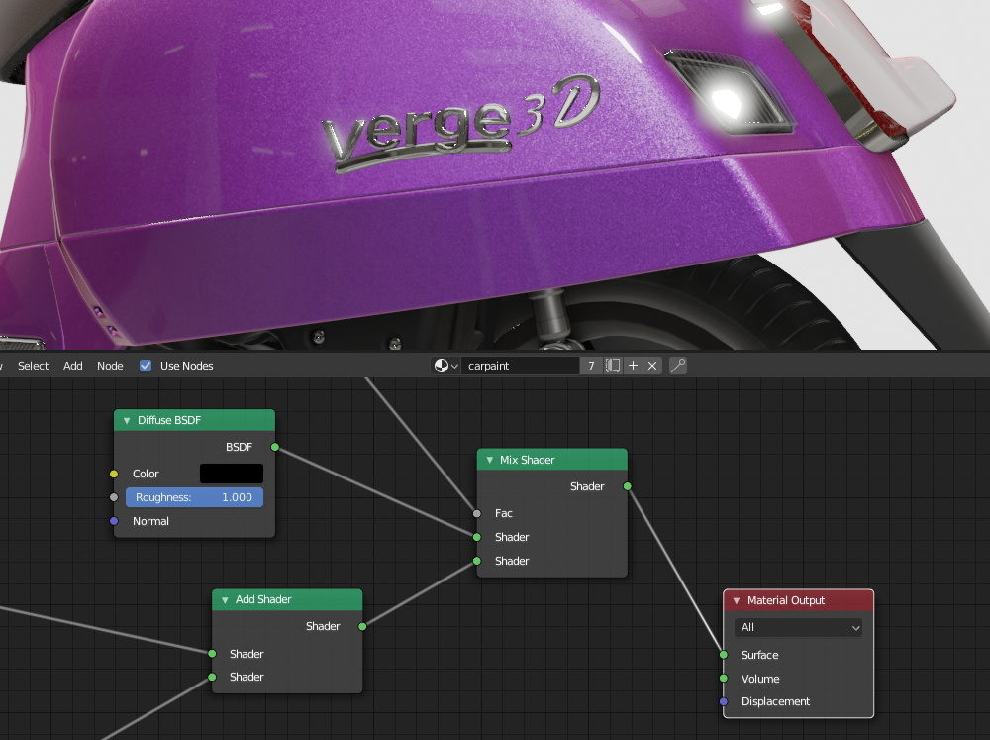990x740 pixels.
Task: Open the material browse sphere icon
Action: 445,366
